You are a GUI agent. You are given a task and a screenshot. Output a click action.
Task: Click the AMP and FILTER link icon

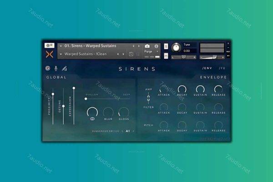click(148, 98)
